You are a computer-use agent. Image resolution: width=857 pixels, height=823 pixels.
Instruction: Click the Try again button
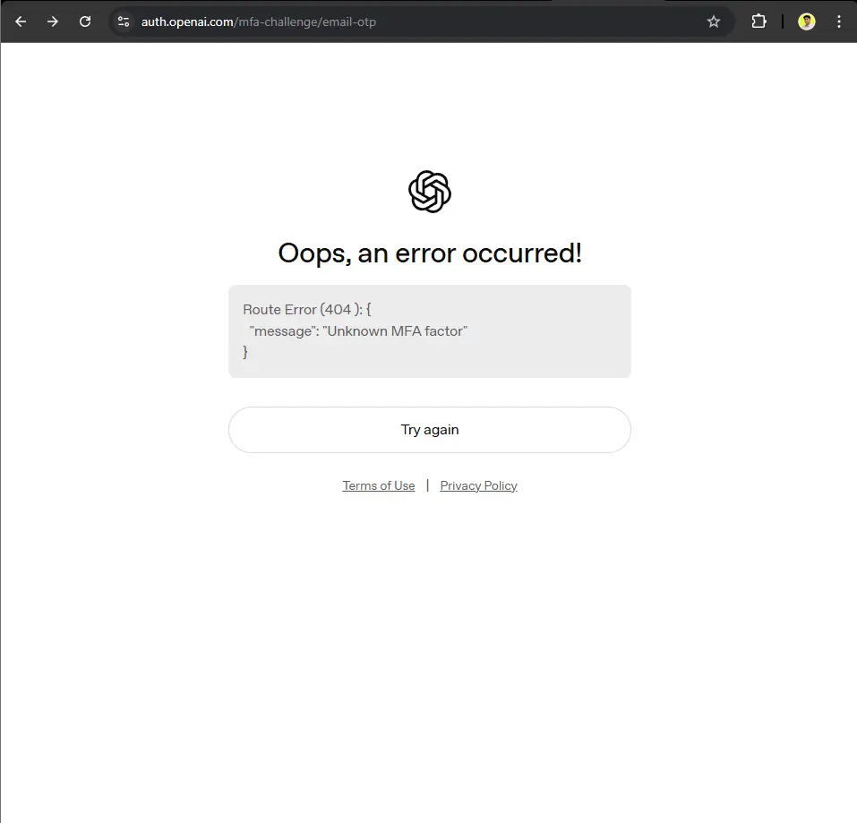[x=430, y=430]
